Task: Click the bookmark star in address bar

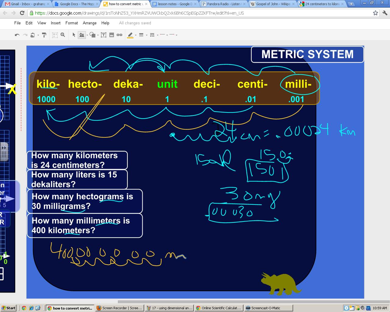Action: click(x=375, y=13)
